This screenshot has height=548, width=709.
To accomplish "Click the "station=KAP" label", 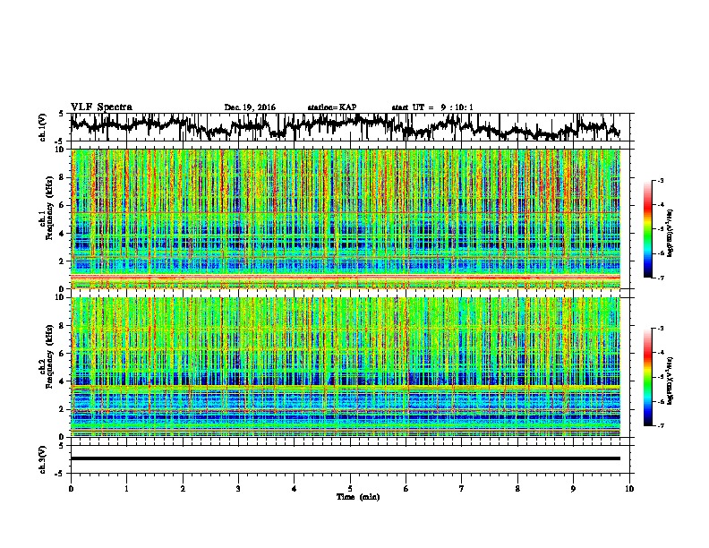I will coord(332,107).
